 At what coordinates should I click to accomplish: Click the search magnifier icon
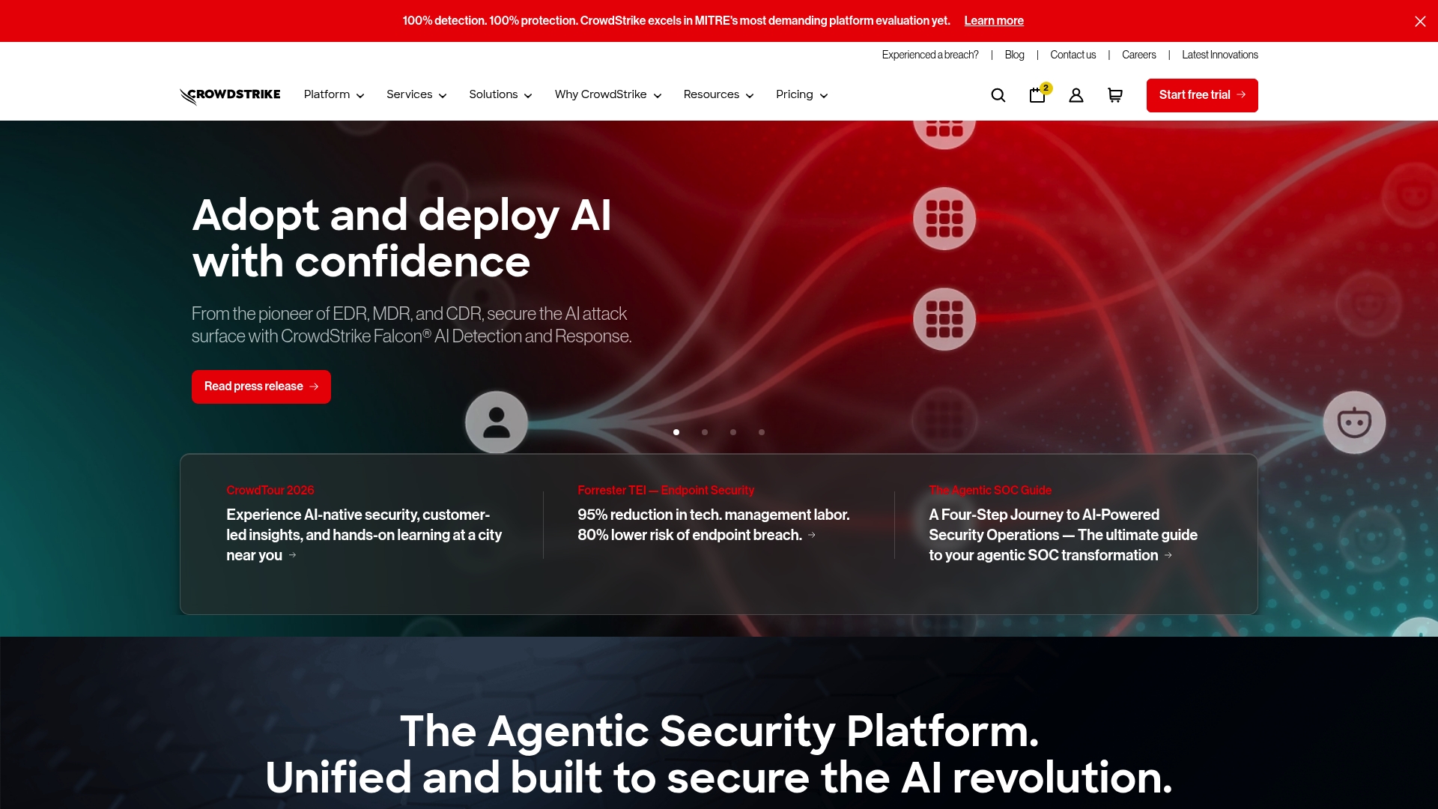coord(998,95)
